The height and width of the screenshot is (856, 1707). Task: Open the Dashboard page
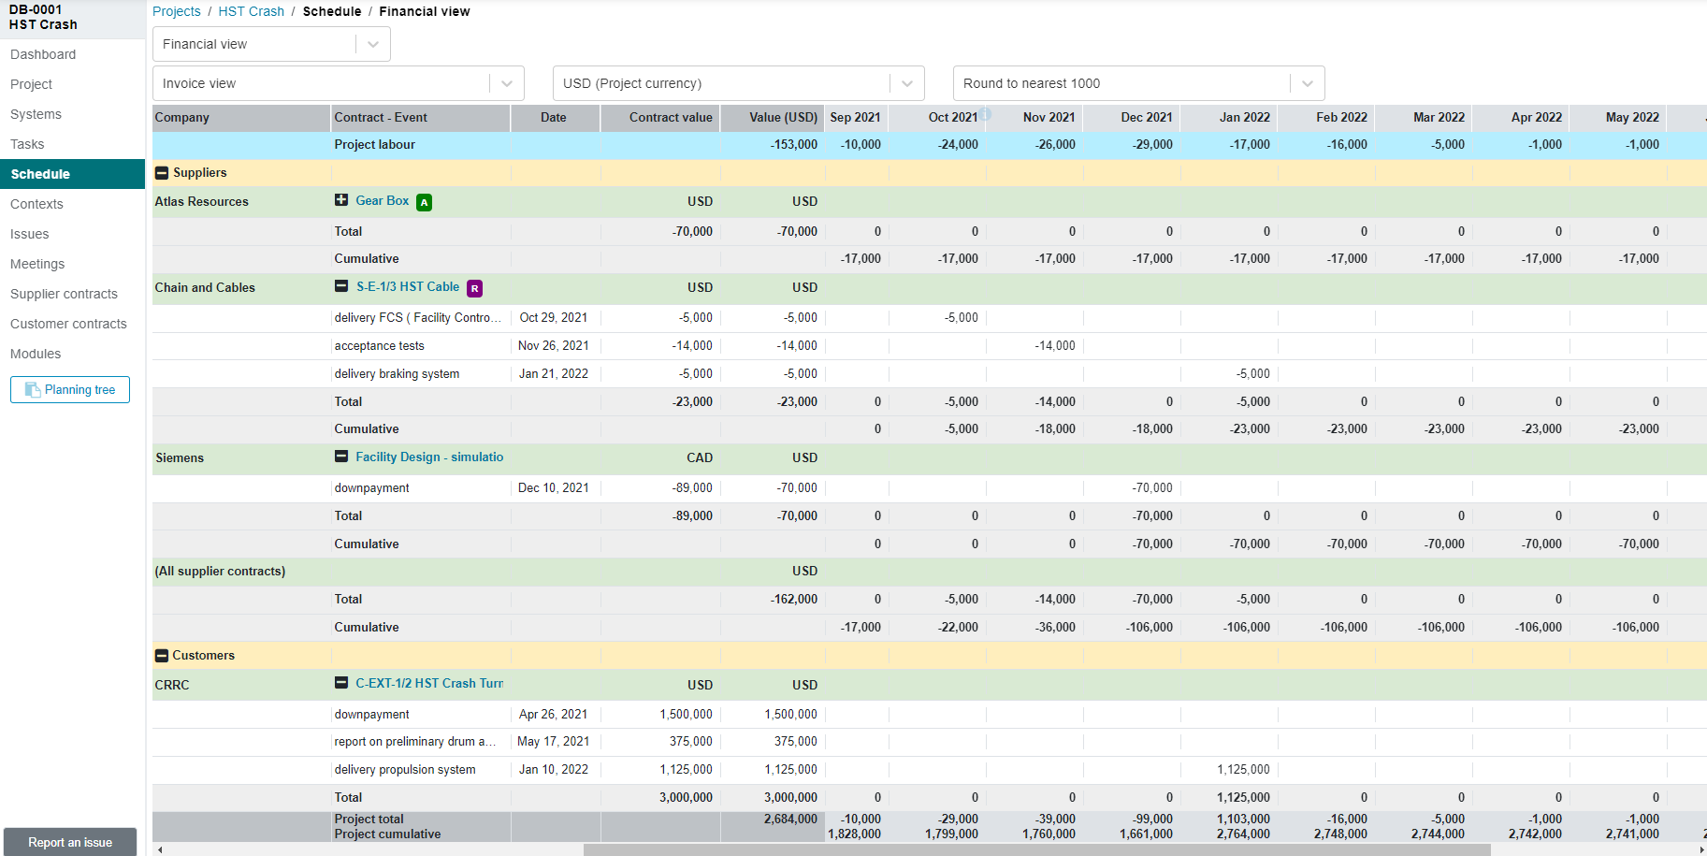(43, 54)
